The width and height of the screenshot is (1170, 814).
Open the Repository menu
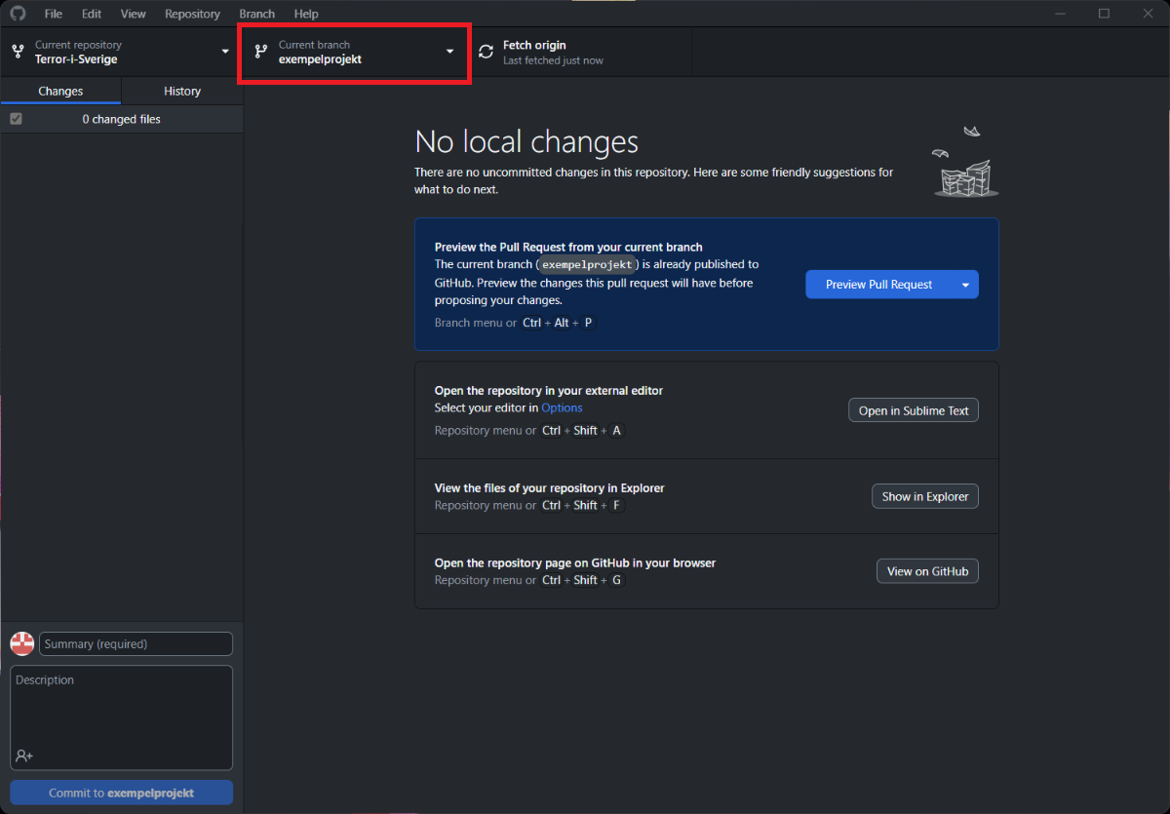tap(192, 14)
